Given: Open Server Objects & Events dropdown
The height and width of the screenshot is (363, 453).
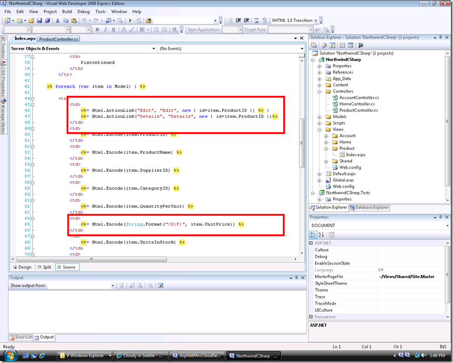Looking at the screenshot, I should [154, 48].
